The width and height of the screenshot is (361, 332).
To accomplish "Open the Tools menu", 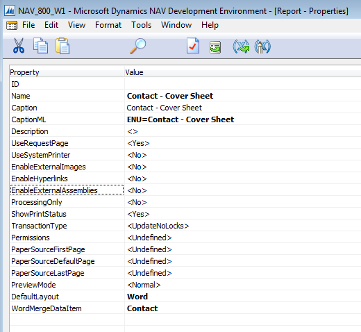I will click(x=142, y=25).
